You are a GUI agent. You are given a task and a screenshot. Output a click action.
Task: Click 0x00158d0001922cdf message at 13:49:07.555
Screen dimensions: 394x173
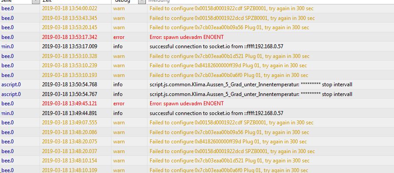(x=231, y=123)
